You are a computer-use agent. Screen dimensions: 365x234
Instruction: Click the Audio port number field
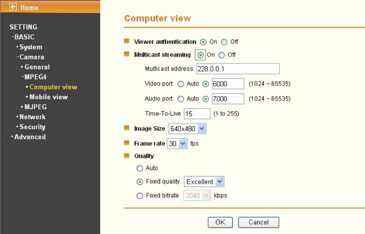coord(228,99)
